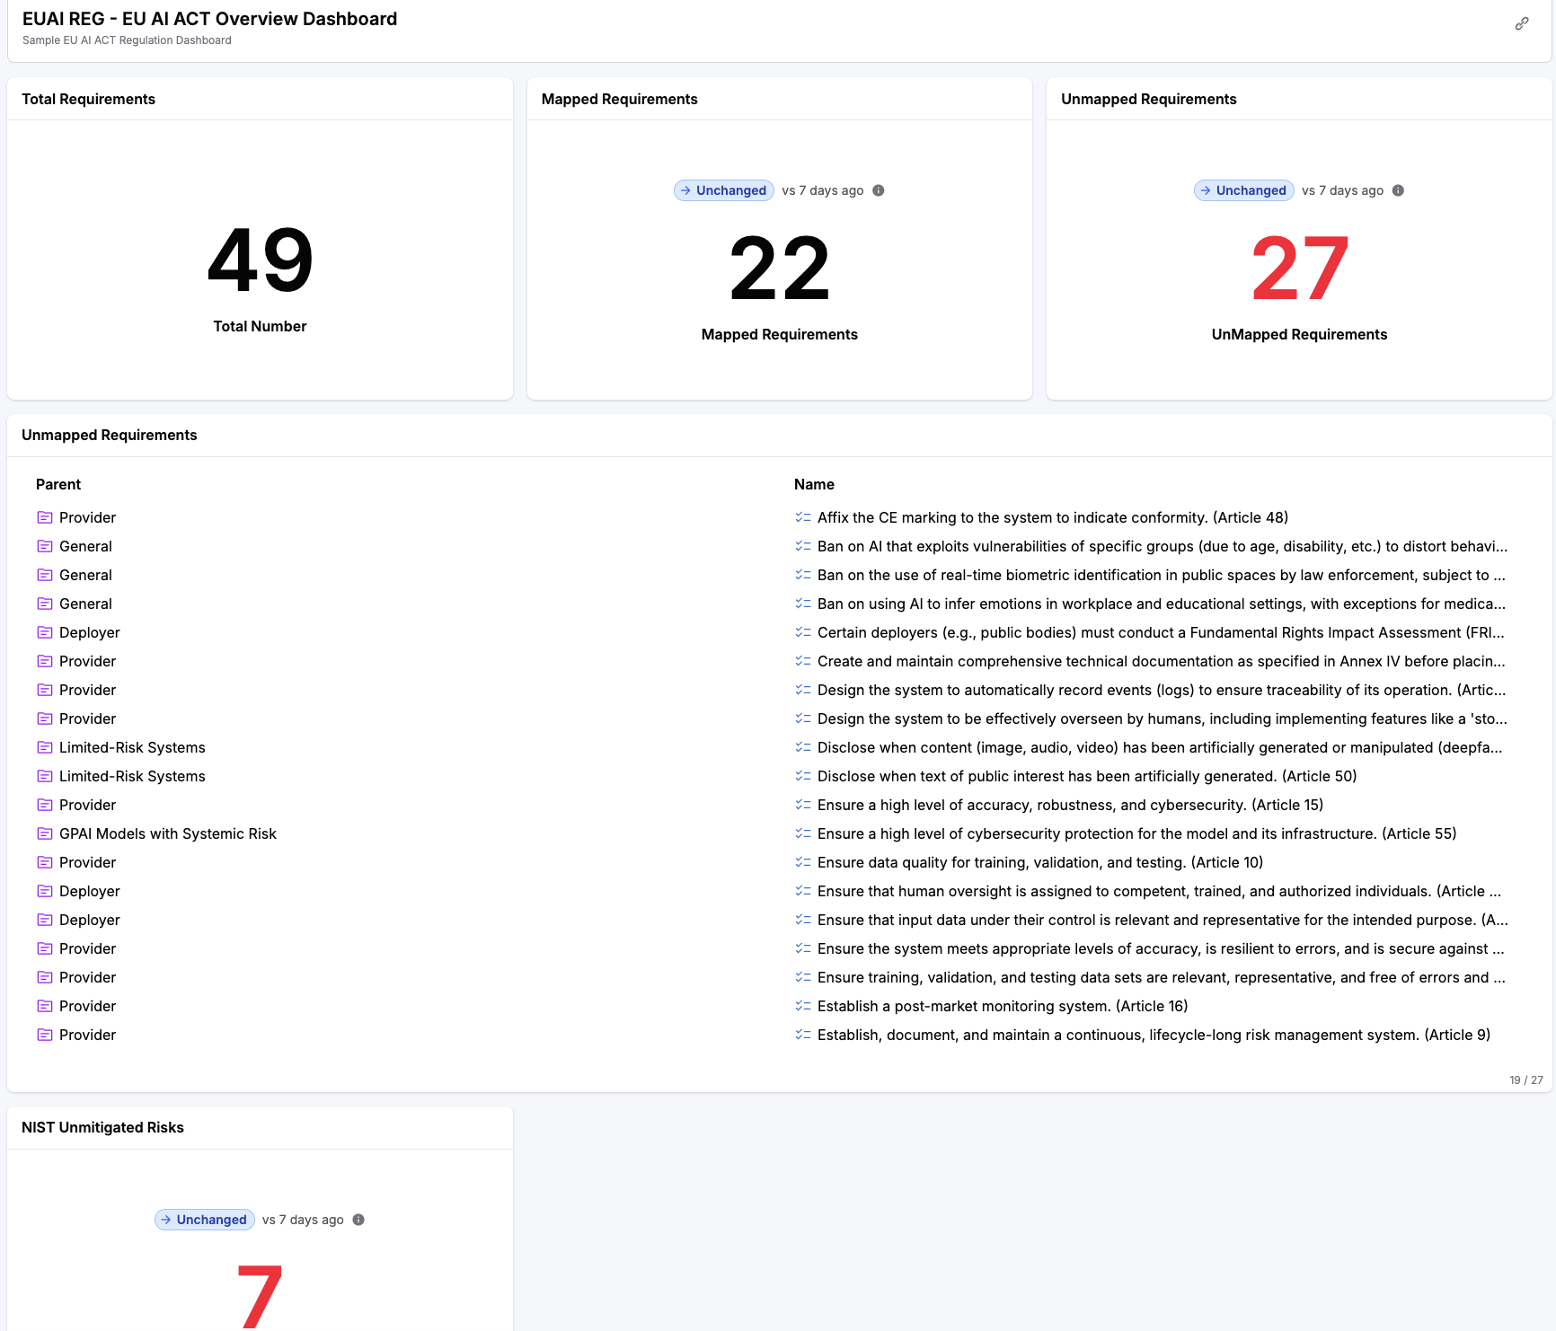Click the info icon beside the NIST Unmitigated Risks badge
This screenshot has height=1331, width=1556.
[x=358, y=1220]
